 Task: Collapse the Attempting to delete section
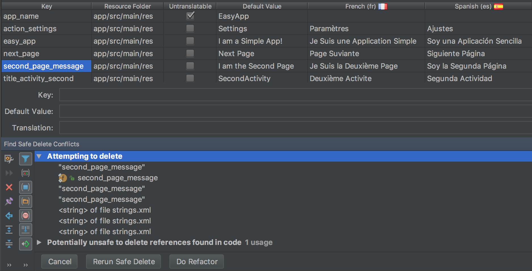pyautogui.click(x=39, y=156)
